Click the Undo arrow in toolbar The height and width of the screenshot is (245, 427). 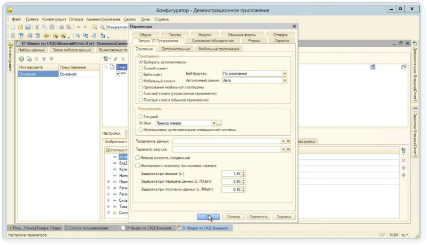point(78,27)
